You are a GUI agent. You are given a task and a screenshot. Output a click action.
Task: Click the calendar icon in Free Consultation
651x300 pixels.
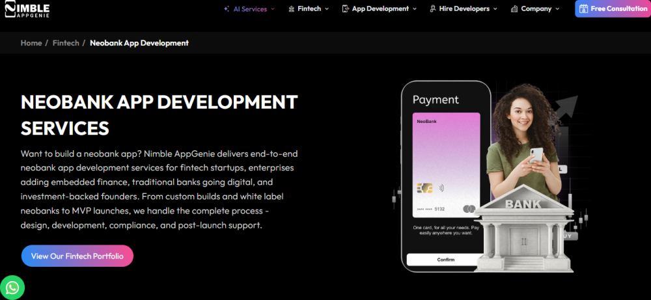(584, 8)
